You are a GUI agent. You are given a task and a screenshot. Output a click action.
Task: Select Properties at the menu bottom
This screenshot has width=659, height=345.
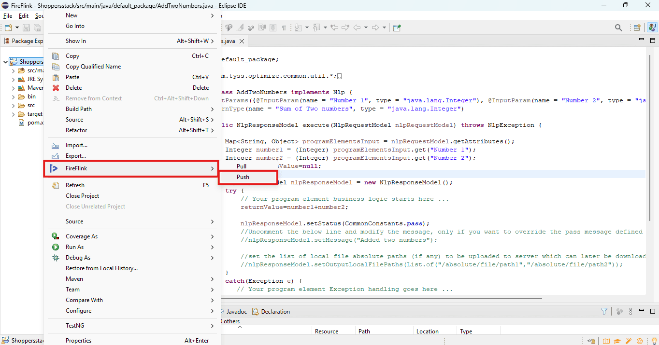coord(131,341)
